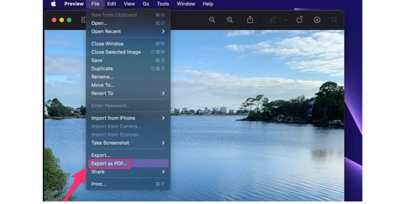Click Print… in the File menu
The width and height of the screenshot is (409, 204).
click(99, 184)
